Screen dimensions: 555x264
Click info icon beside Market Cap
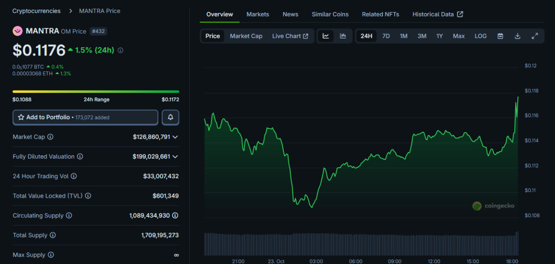50,137
